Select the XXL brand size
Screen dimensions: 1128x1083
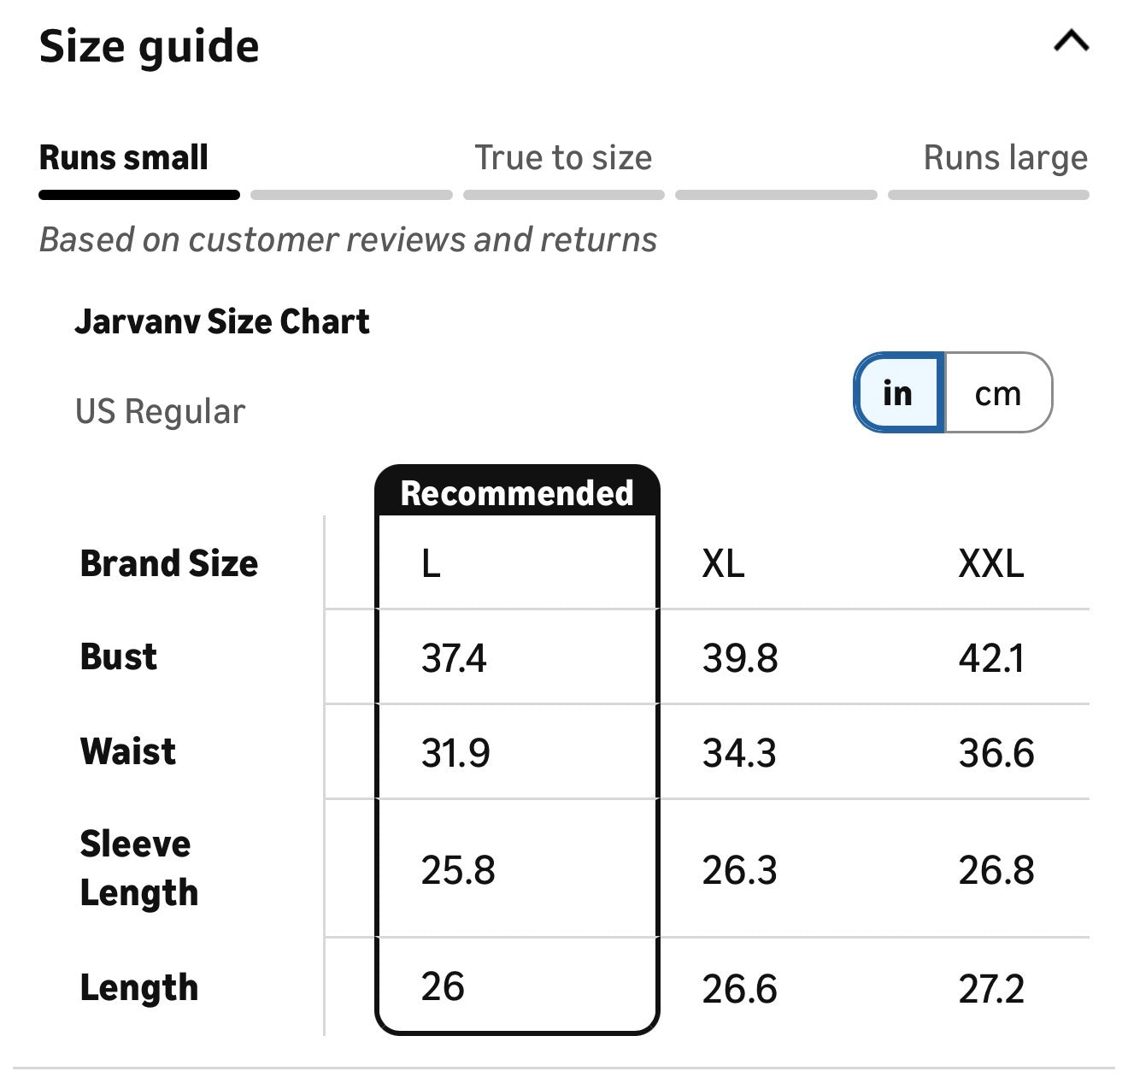click(x=990, y=564)
